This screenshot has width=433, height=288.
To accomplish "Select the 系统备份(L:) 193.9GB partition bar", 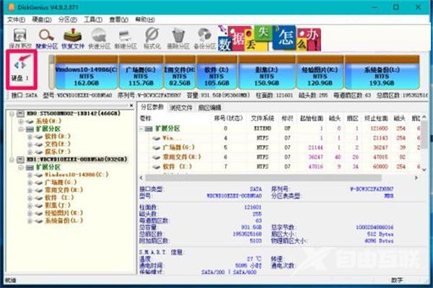I will [382, 73].
